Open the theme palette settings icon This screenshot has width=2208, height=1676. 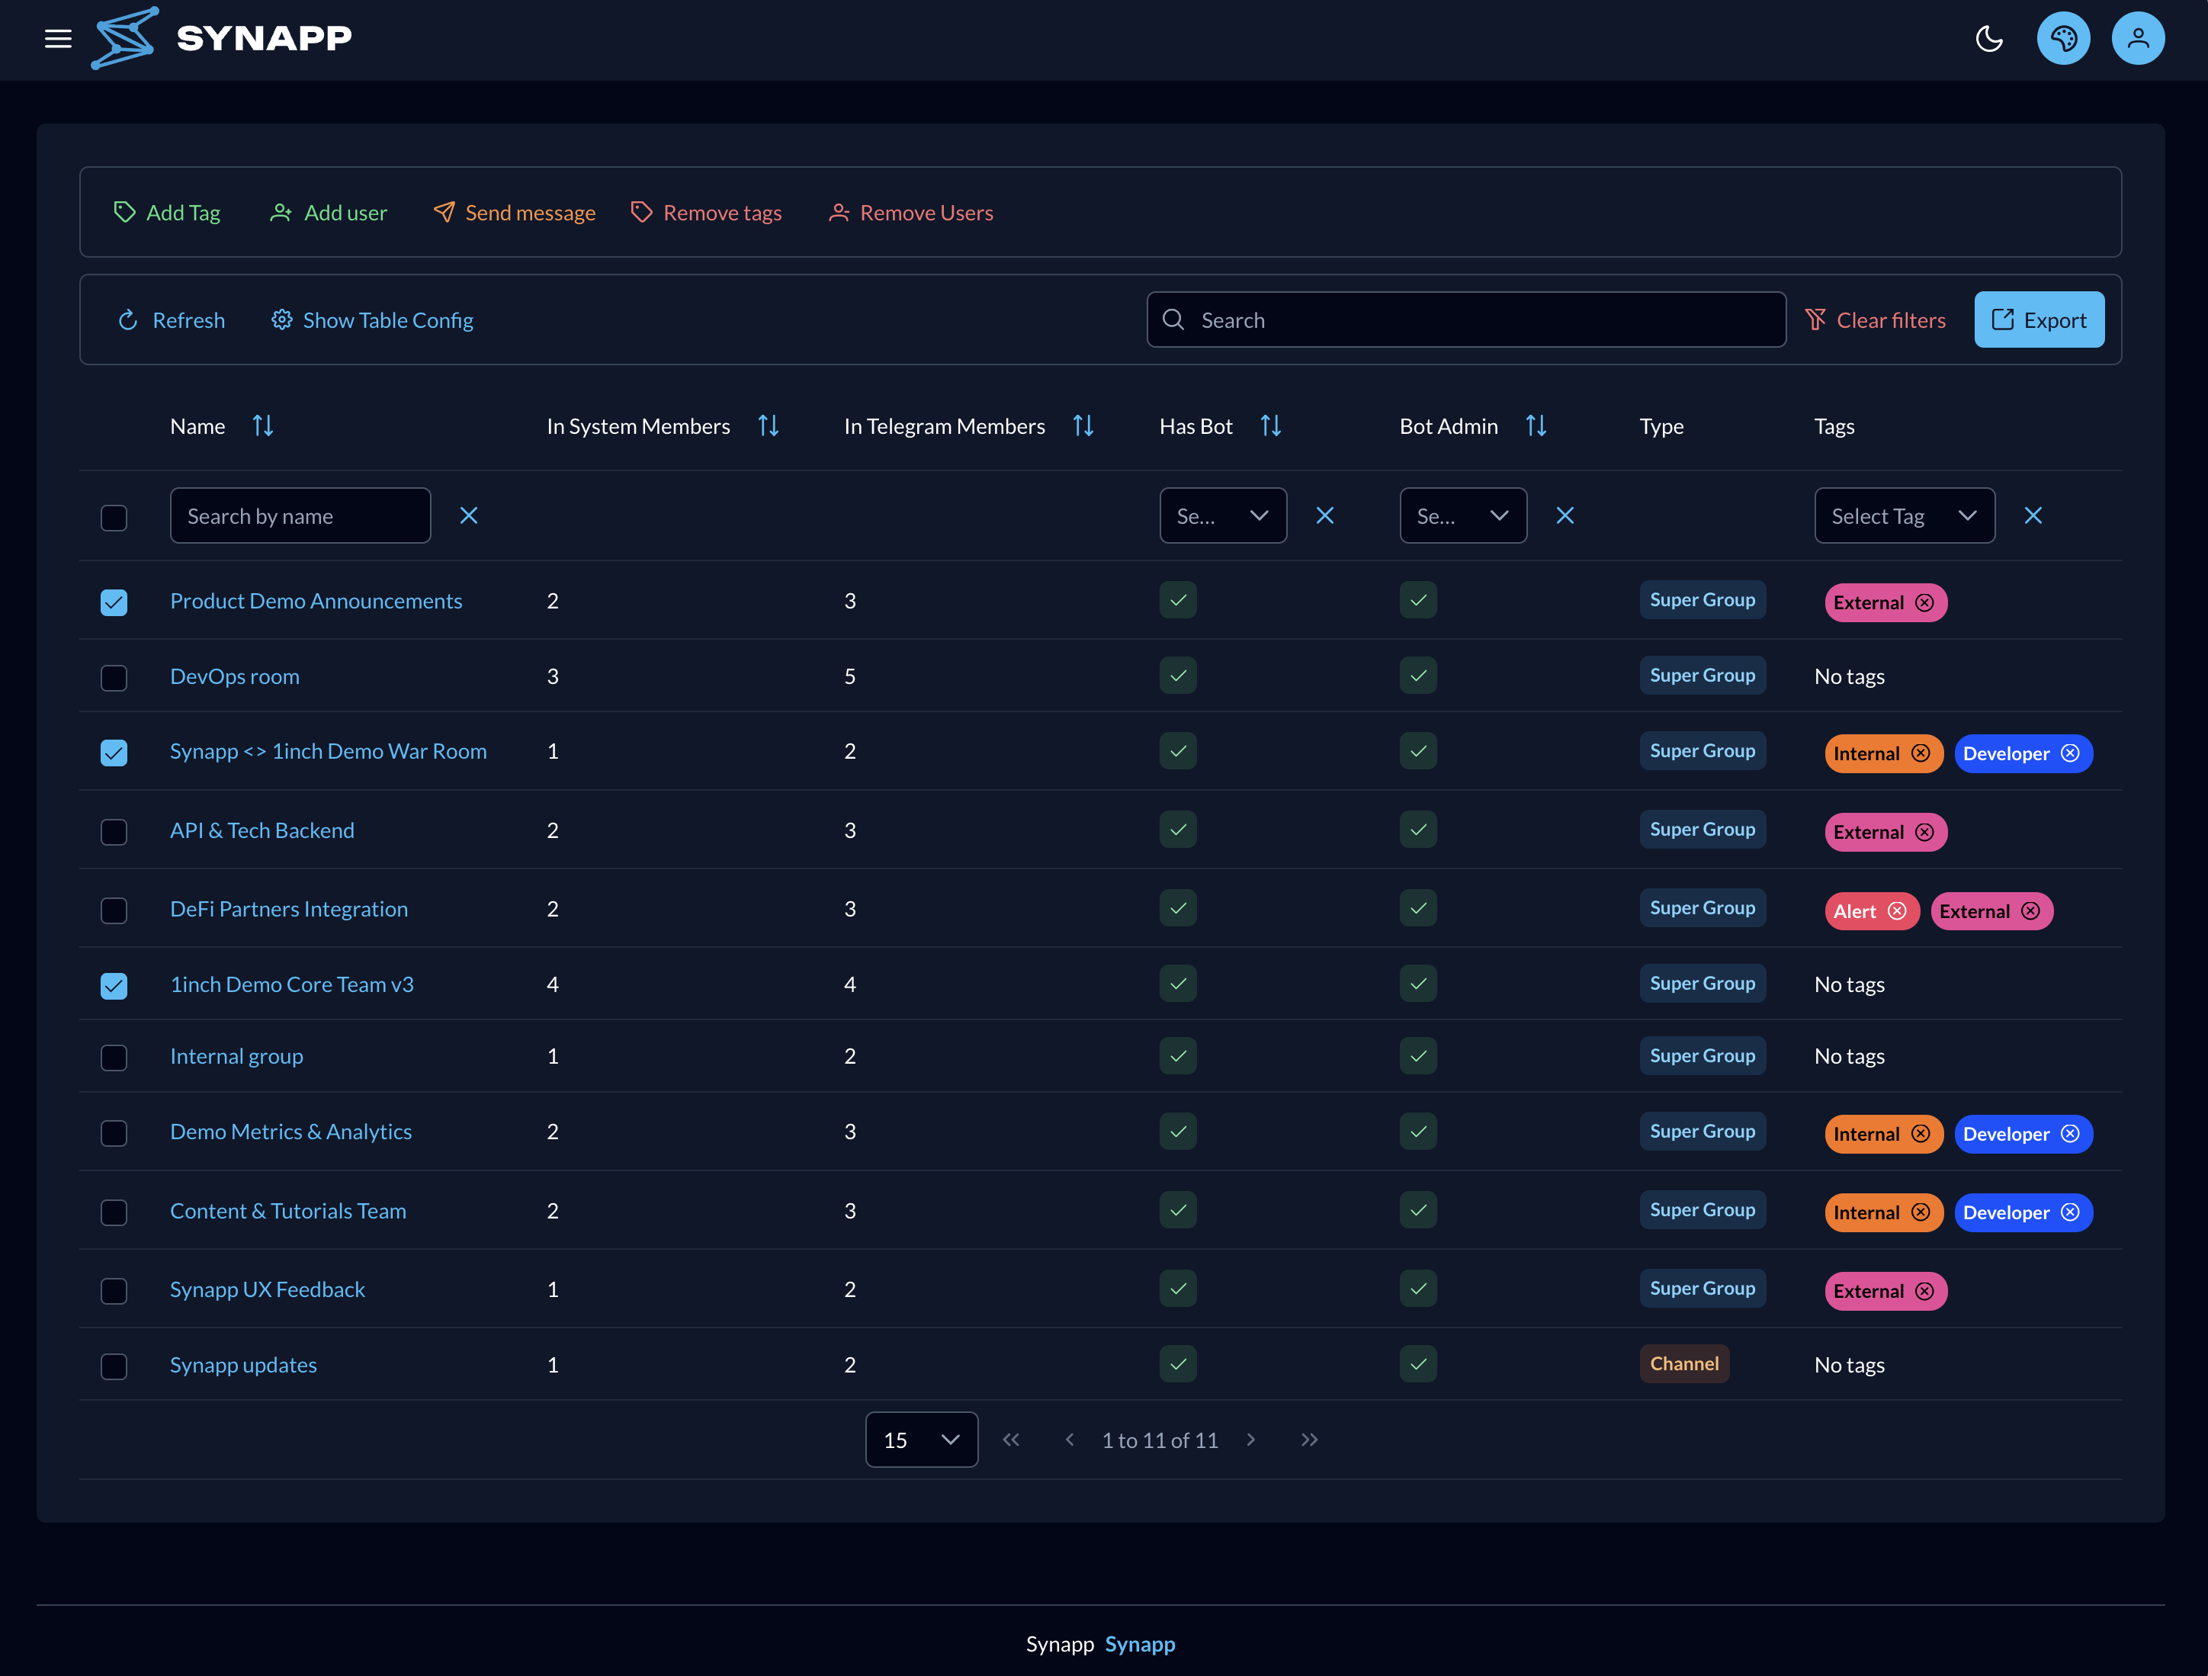coord(2063,39)
